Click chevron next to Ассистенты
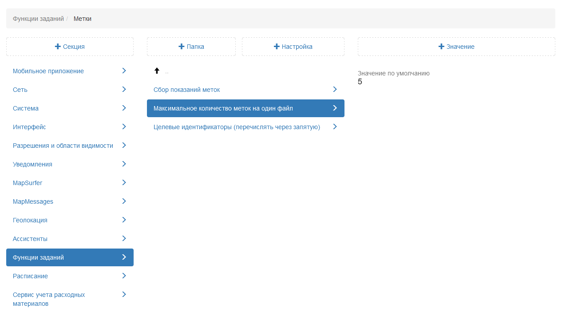The height and width of the screenshot is (316, 562). (124, 238)
